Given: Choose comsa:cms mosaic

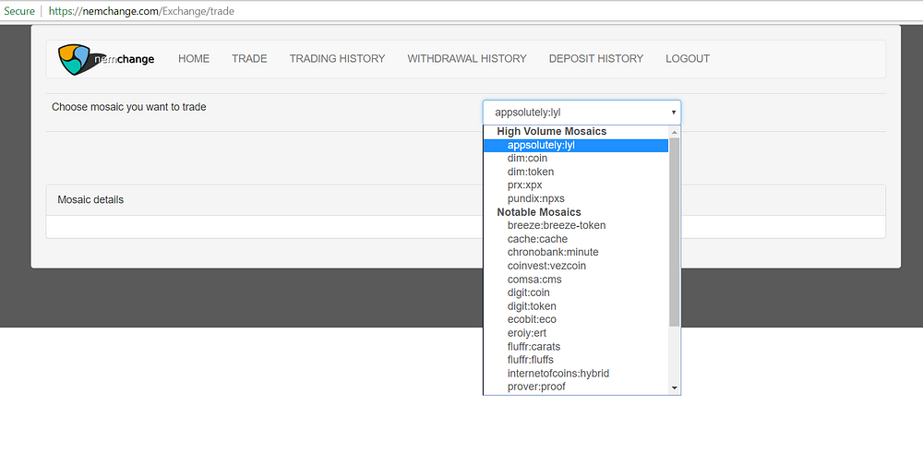Looking at the screenshot, I should 576,280.
